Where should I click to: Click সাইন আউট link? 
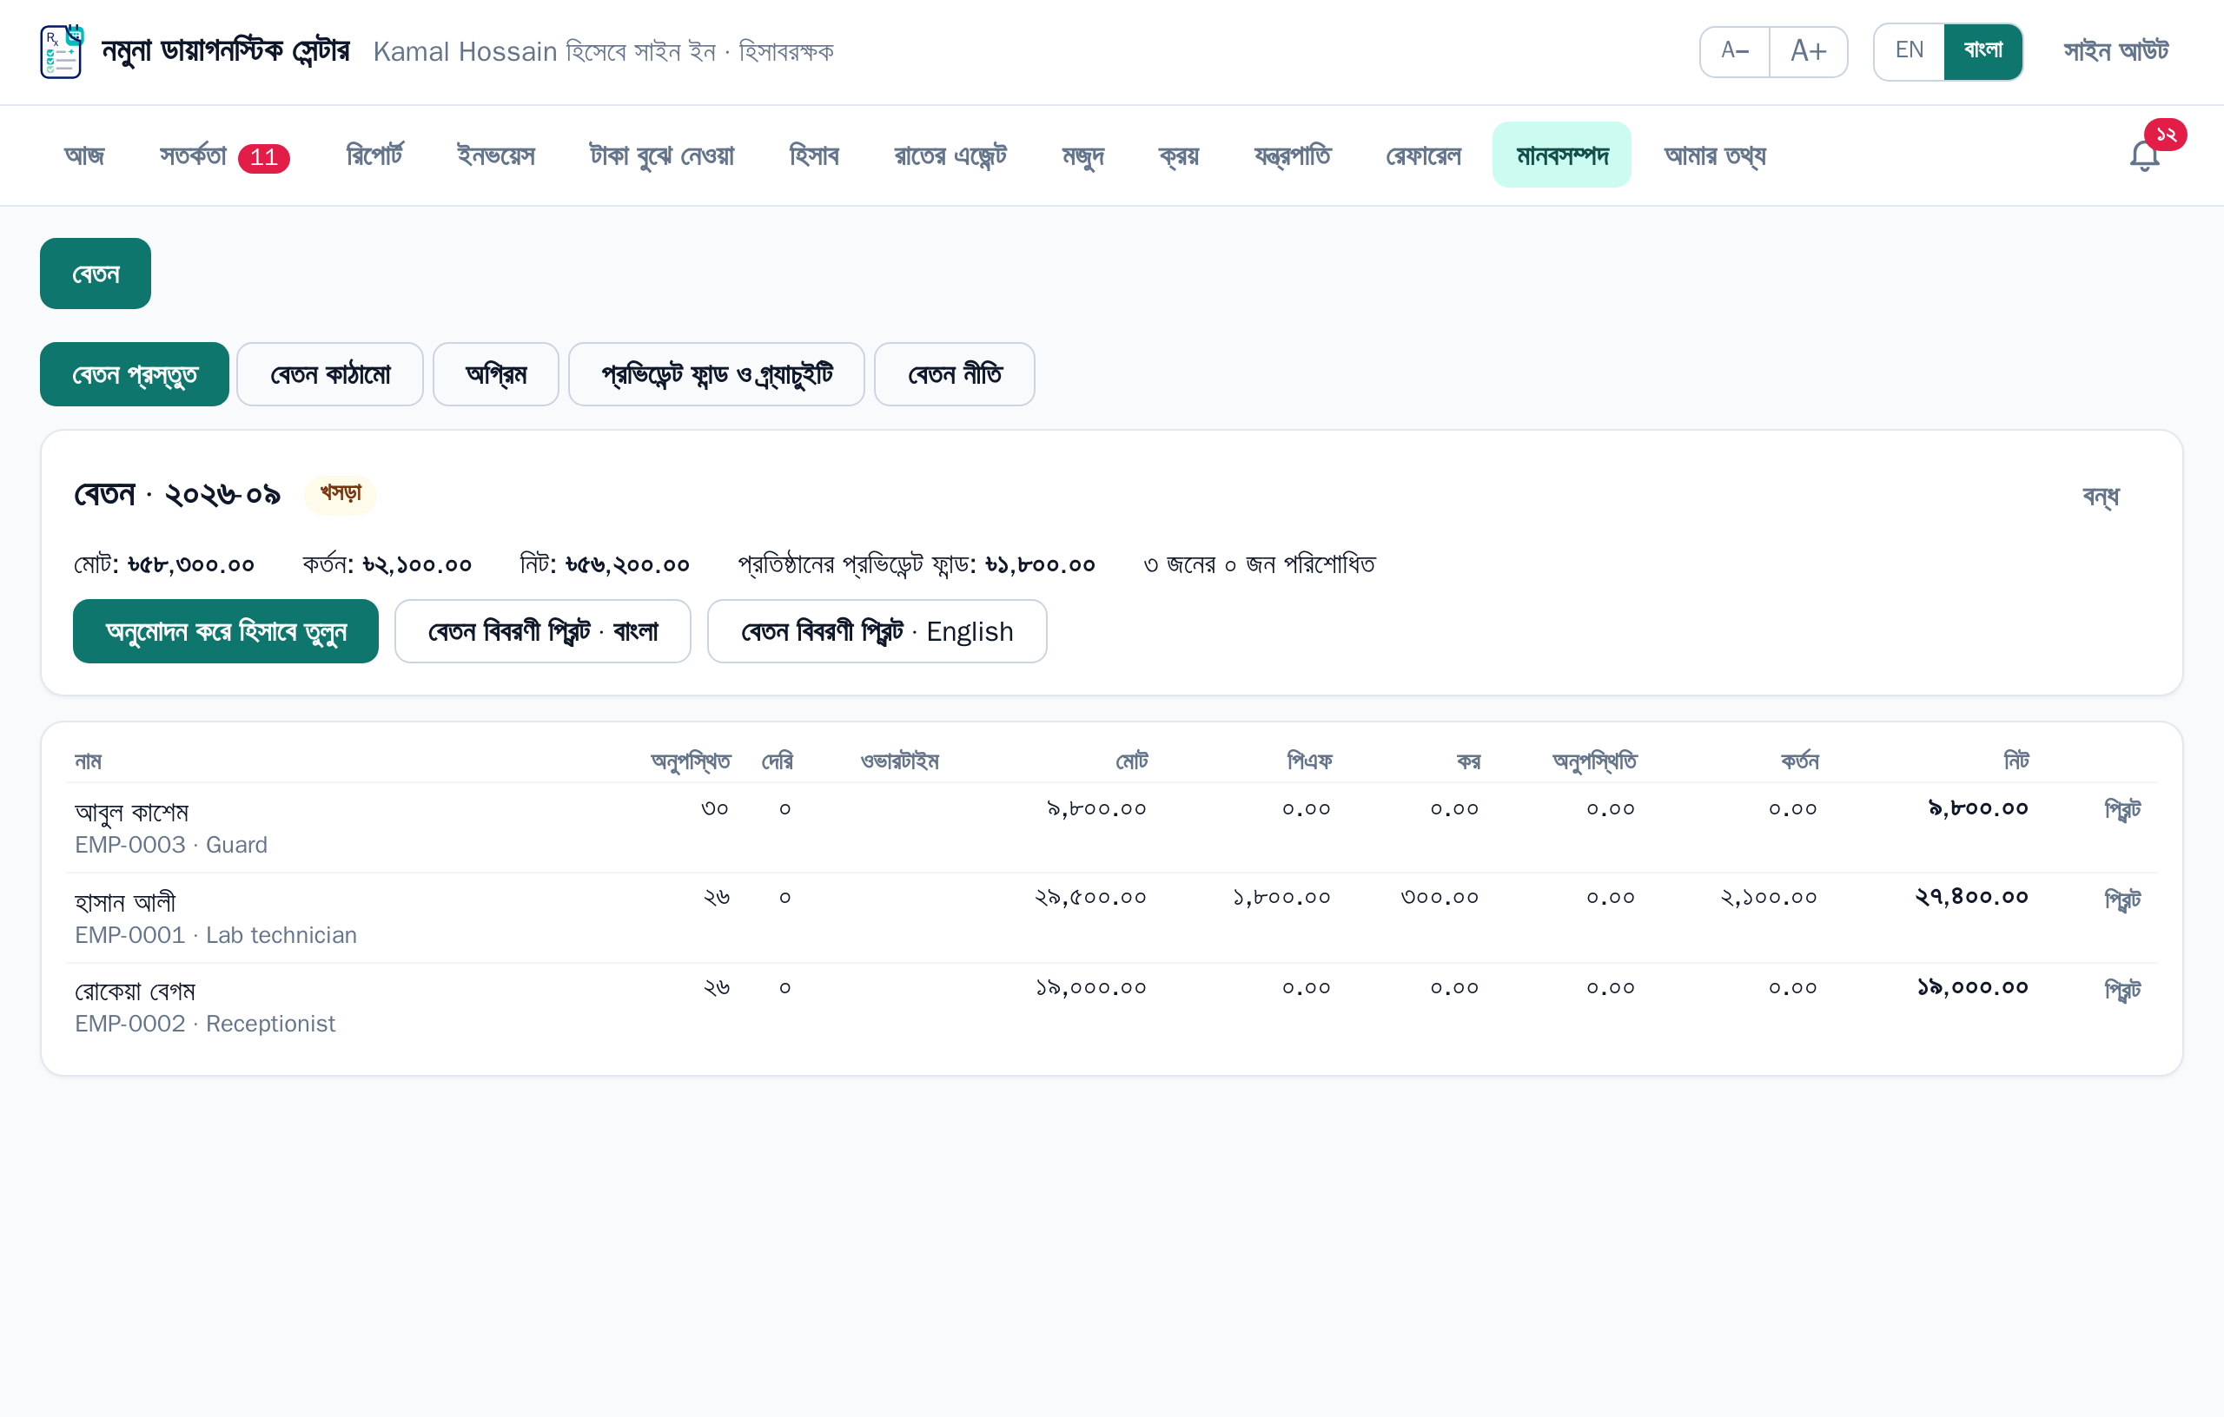[x=2116, y=52]
